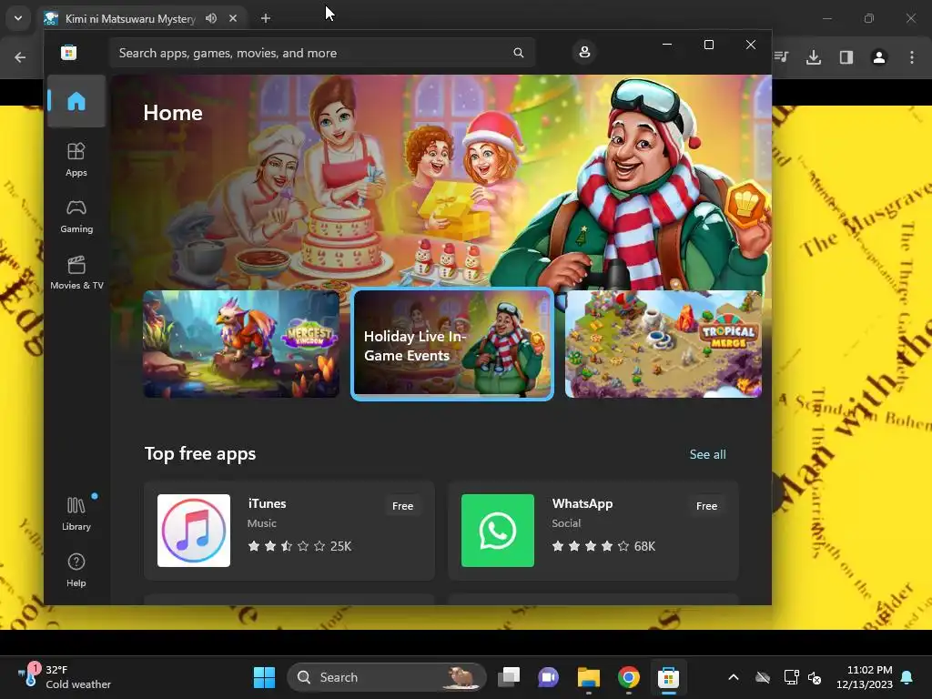Click the Home heading text

tap(173, 113)
